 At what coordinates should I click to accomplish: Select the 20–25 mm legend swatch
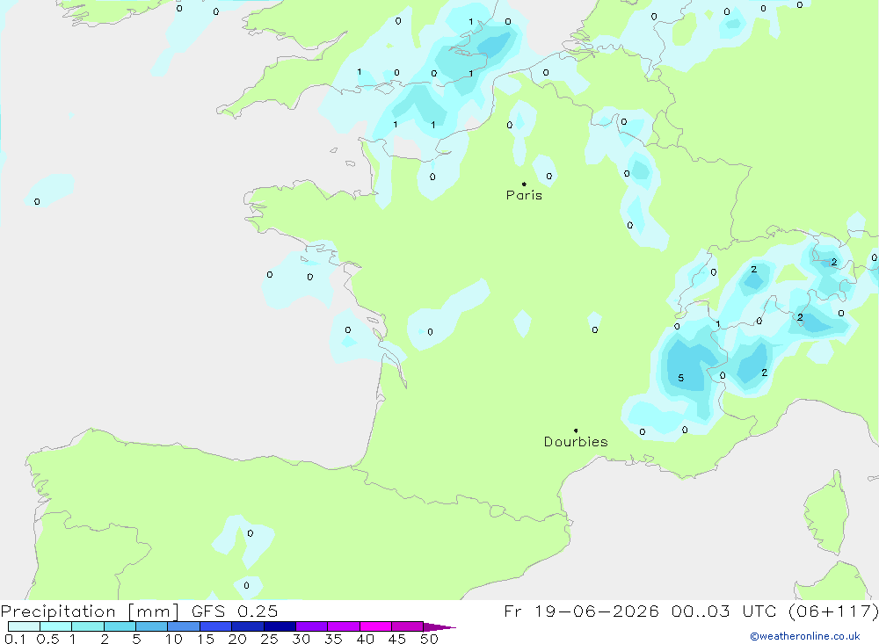tap(248, 626)
